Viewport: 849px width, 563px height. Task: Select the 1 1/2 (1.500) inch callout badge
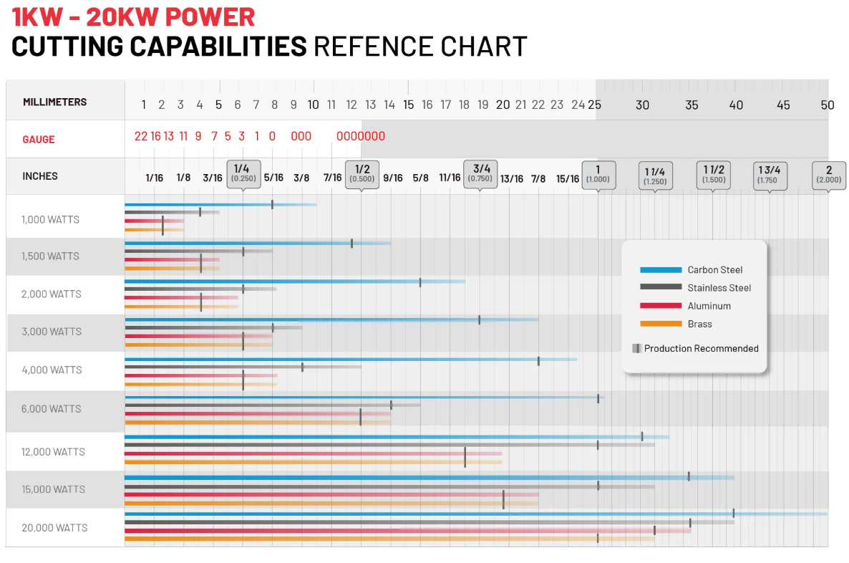pos(714,175)
